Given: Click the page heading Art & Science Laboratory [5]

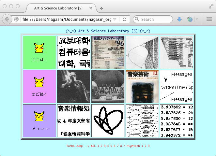Looking at the screenshot, I should click(x=108, y=31).
